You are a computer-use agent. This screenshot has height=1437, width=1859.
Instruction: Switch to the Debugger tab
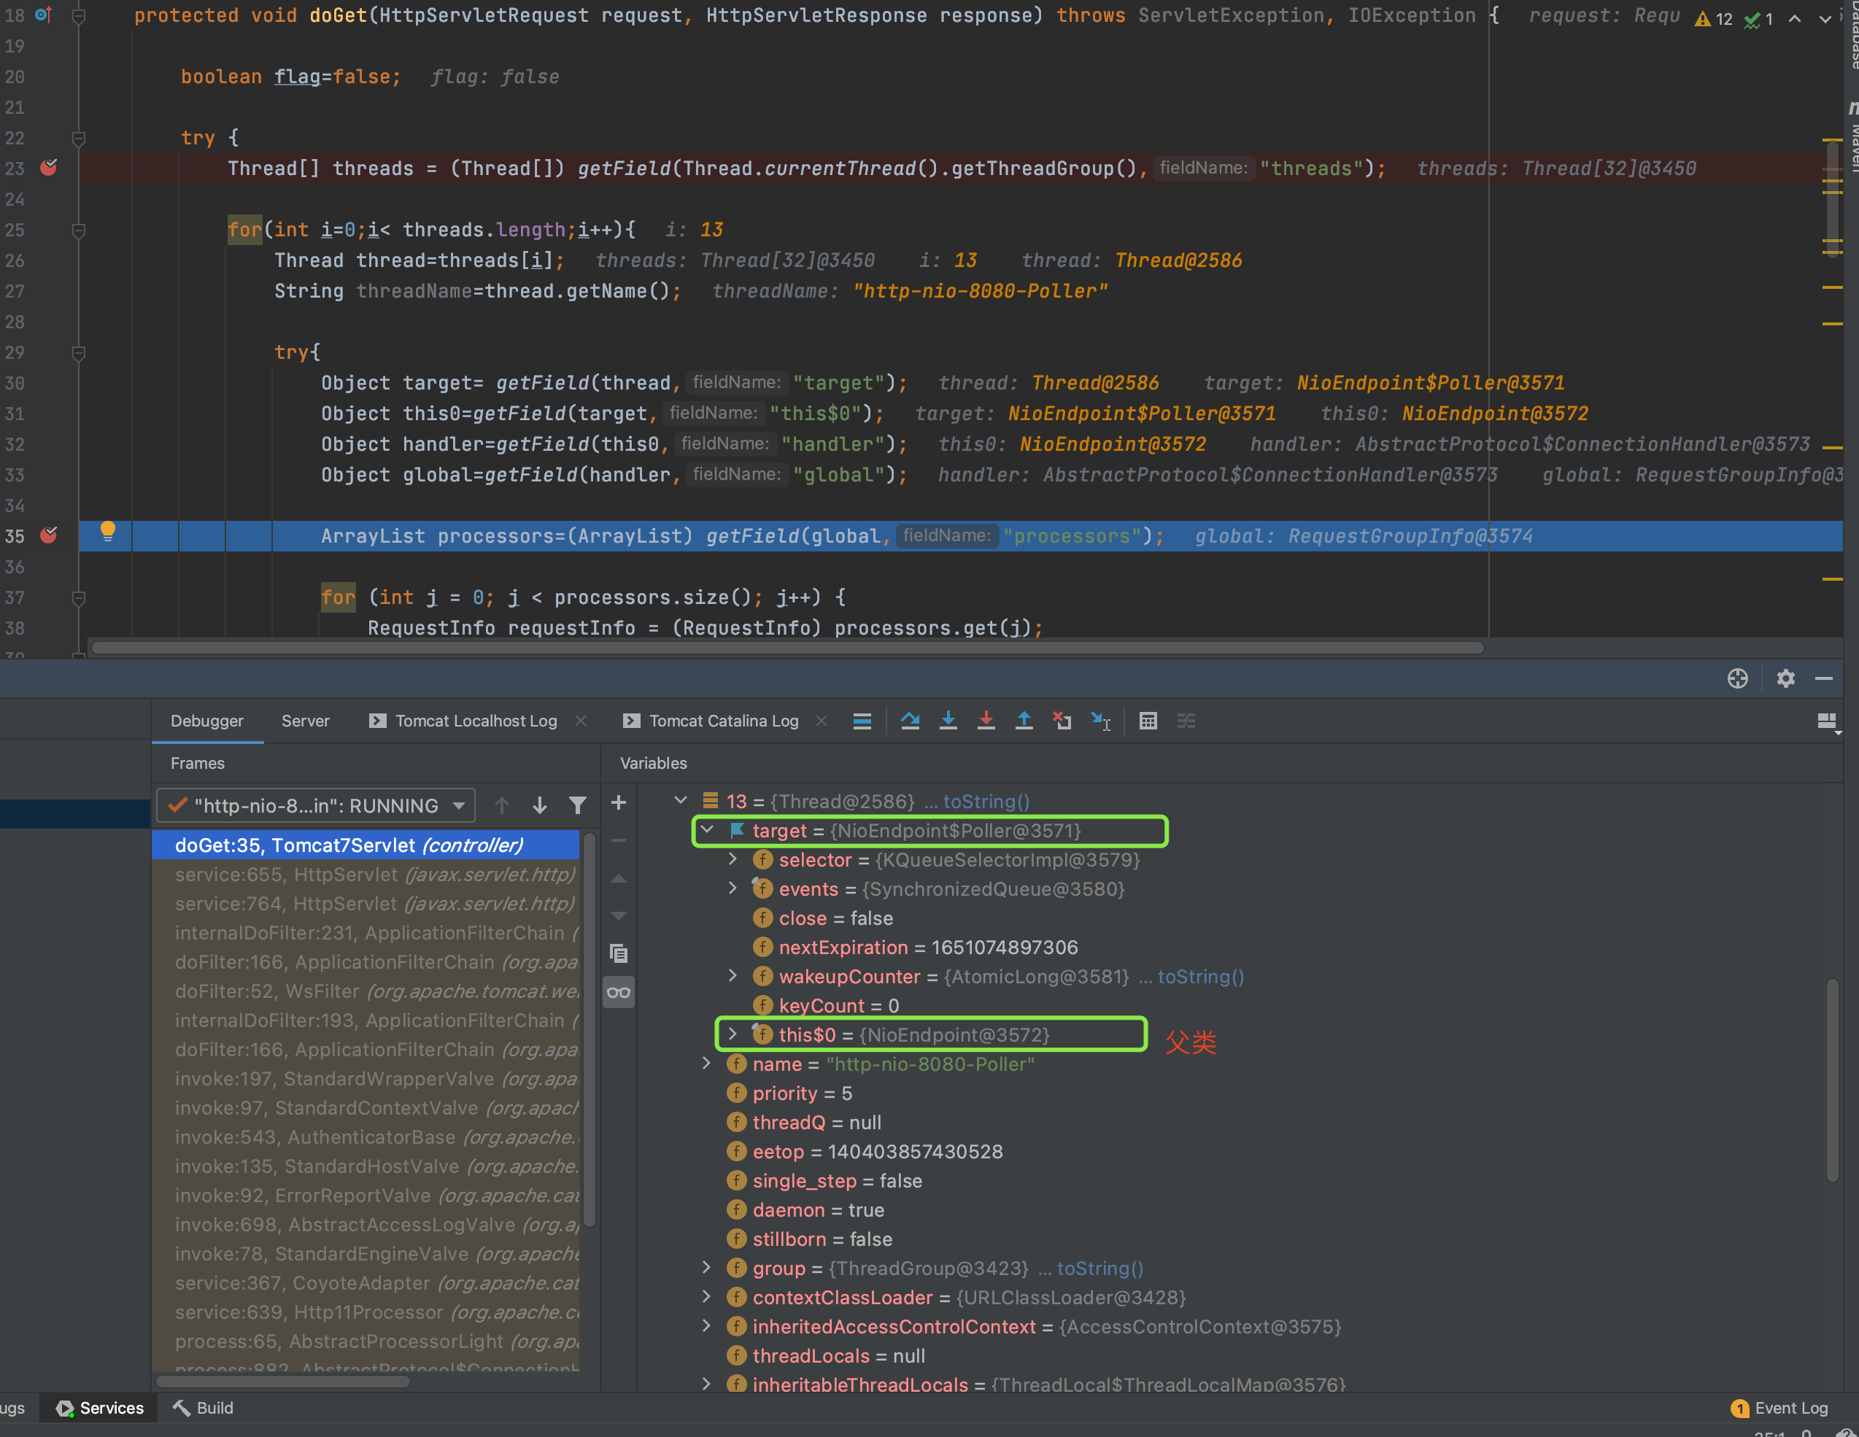tap(207, 721)
